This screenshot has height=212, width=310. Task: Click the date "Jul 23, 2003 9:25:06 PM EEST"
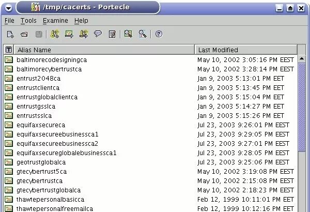(x=243, y=162)
